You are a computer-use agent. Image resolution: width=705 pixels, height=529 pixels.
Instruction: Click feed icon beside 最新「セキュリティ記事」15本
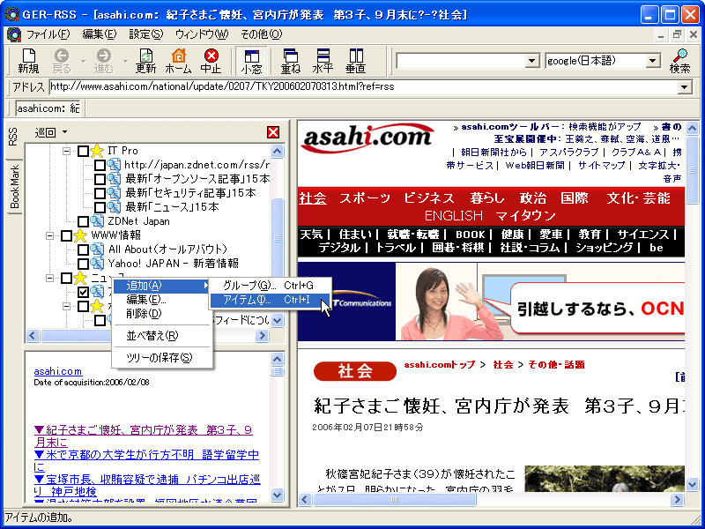(x=114, y=193)
